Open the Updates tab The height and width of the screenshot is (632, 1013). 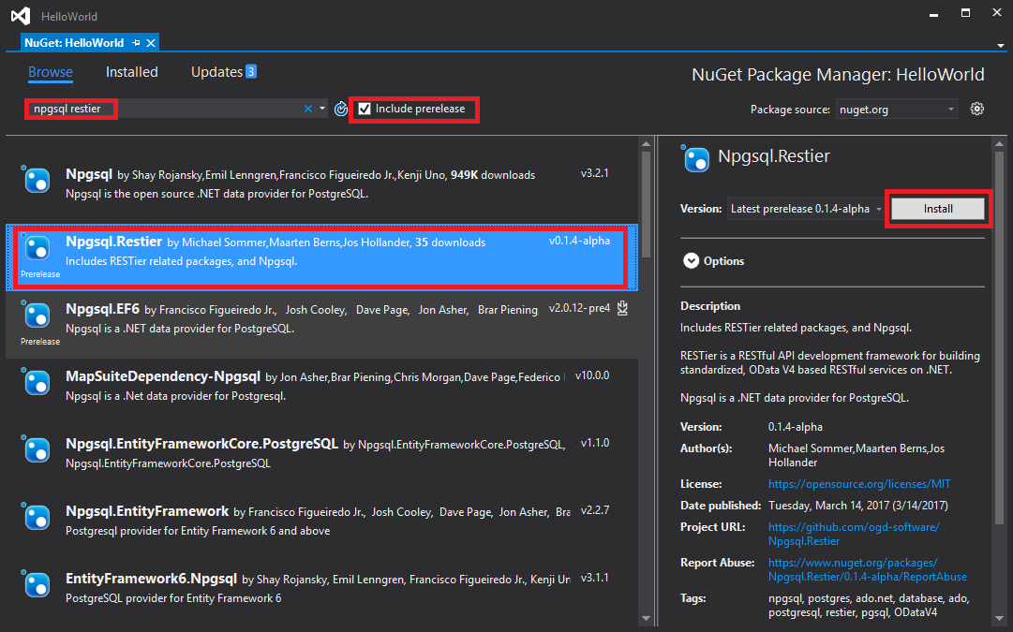tap(216, 72)
